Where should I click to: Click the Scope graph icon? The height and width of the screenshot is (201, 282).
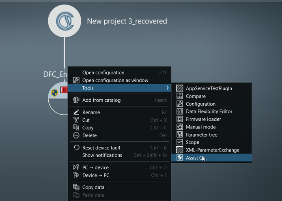179,142
